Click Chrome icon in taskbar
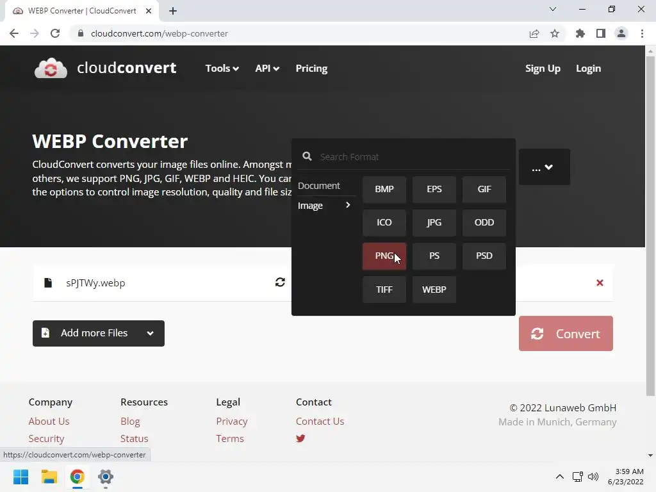The image size is (656, 492). coord(77,477)
